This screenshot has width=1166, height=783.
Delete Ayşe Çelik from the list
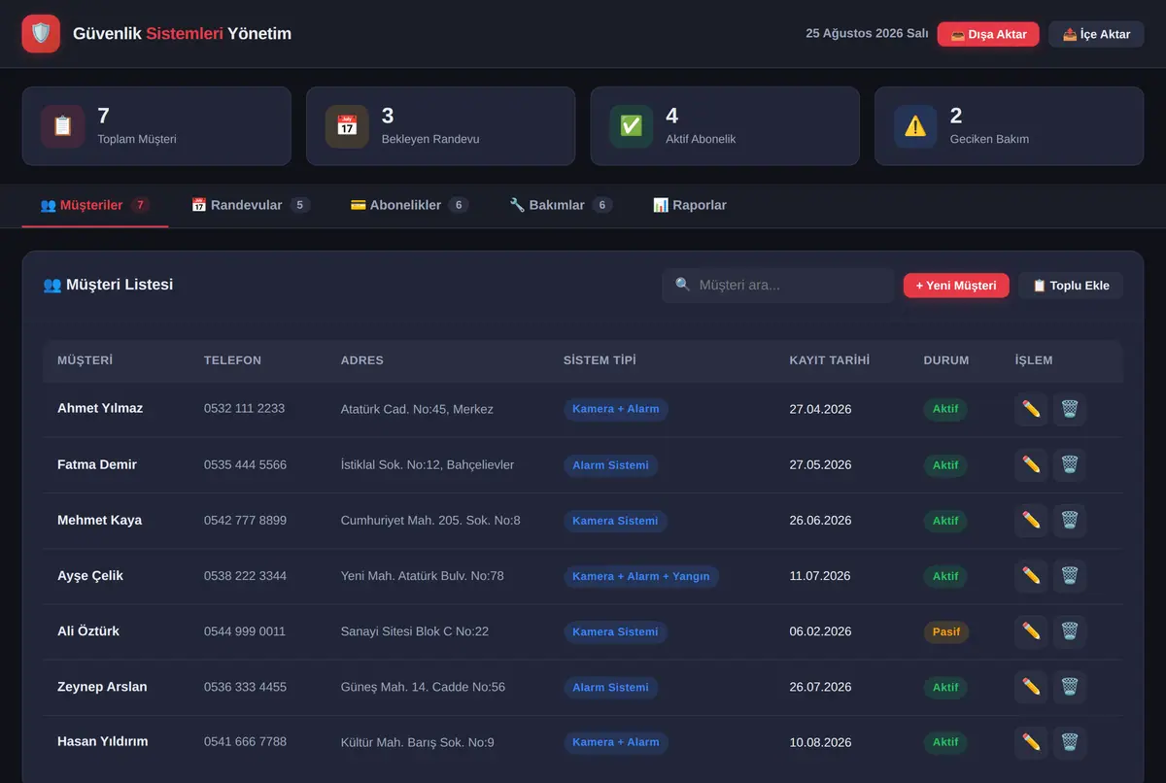click(1070, 576)
